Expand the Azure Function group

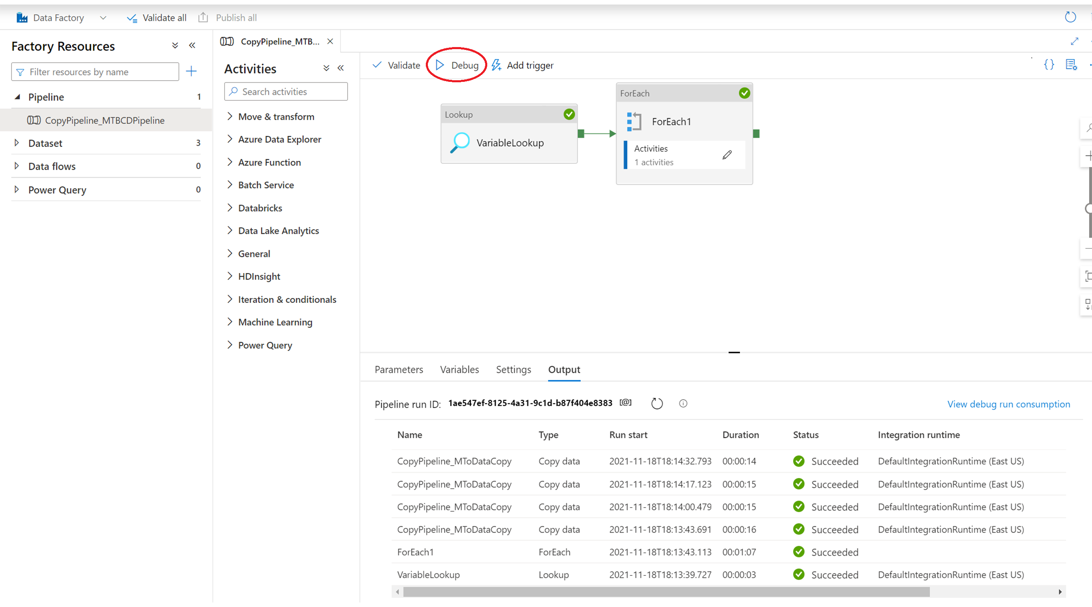(230, 162)
